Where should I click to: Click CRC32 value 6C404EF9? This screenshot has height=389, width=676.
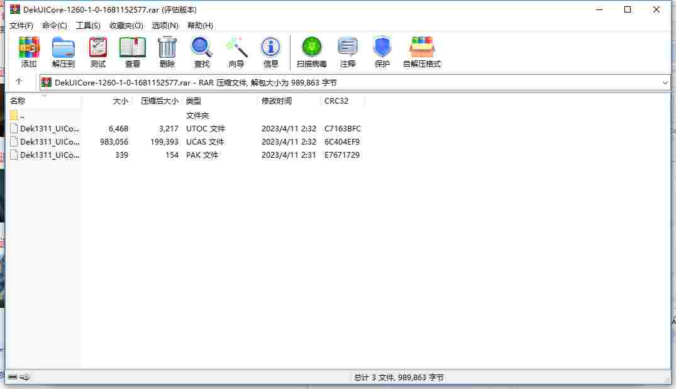(x=342, y=141)
